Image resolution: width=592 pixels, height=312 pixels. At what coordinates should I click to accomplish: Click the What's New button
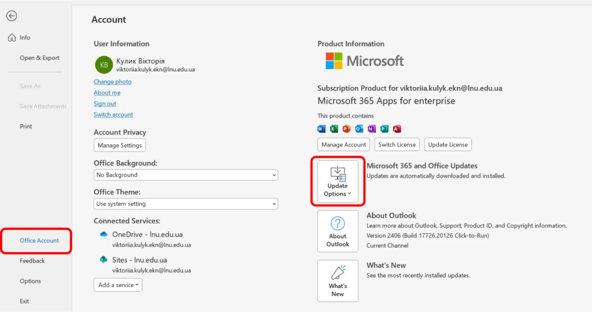[x=338, y=281]
